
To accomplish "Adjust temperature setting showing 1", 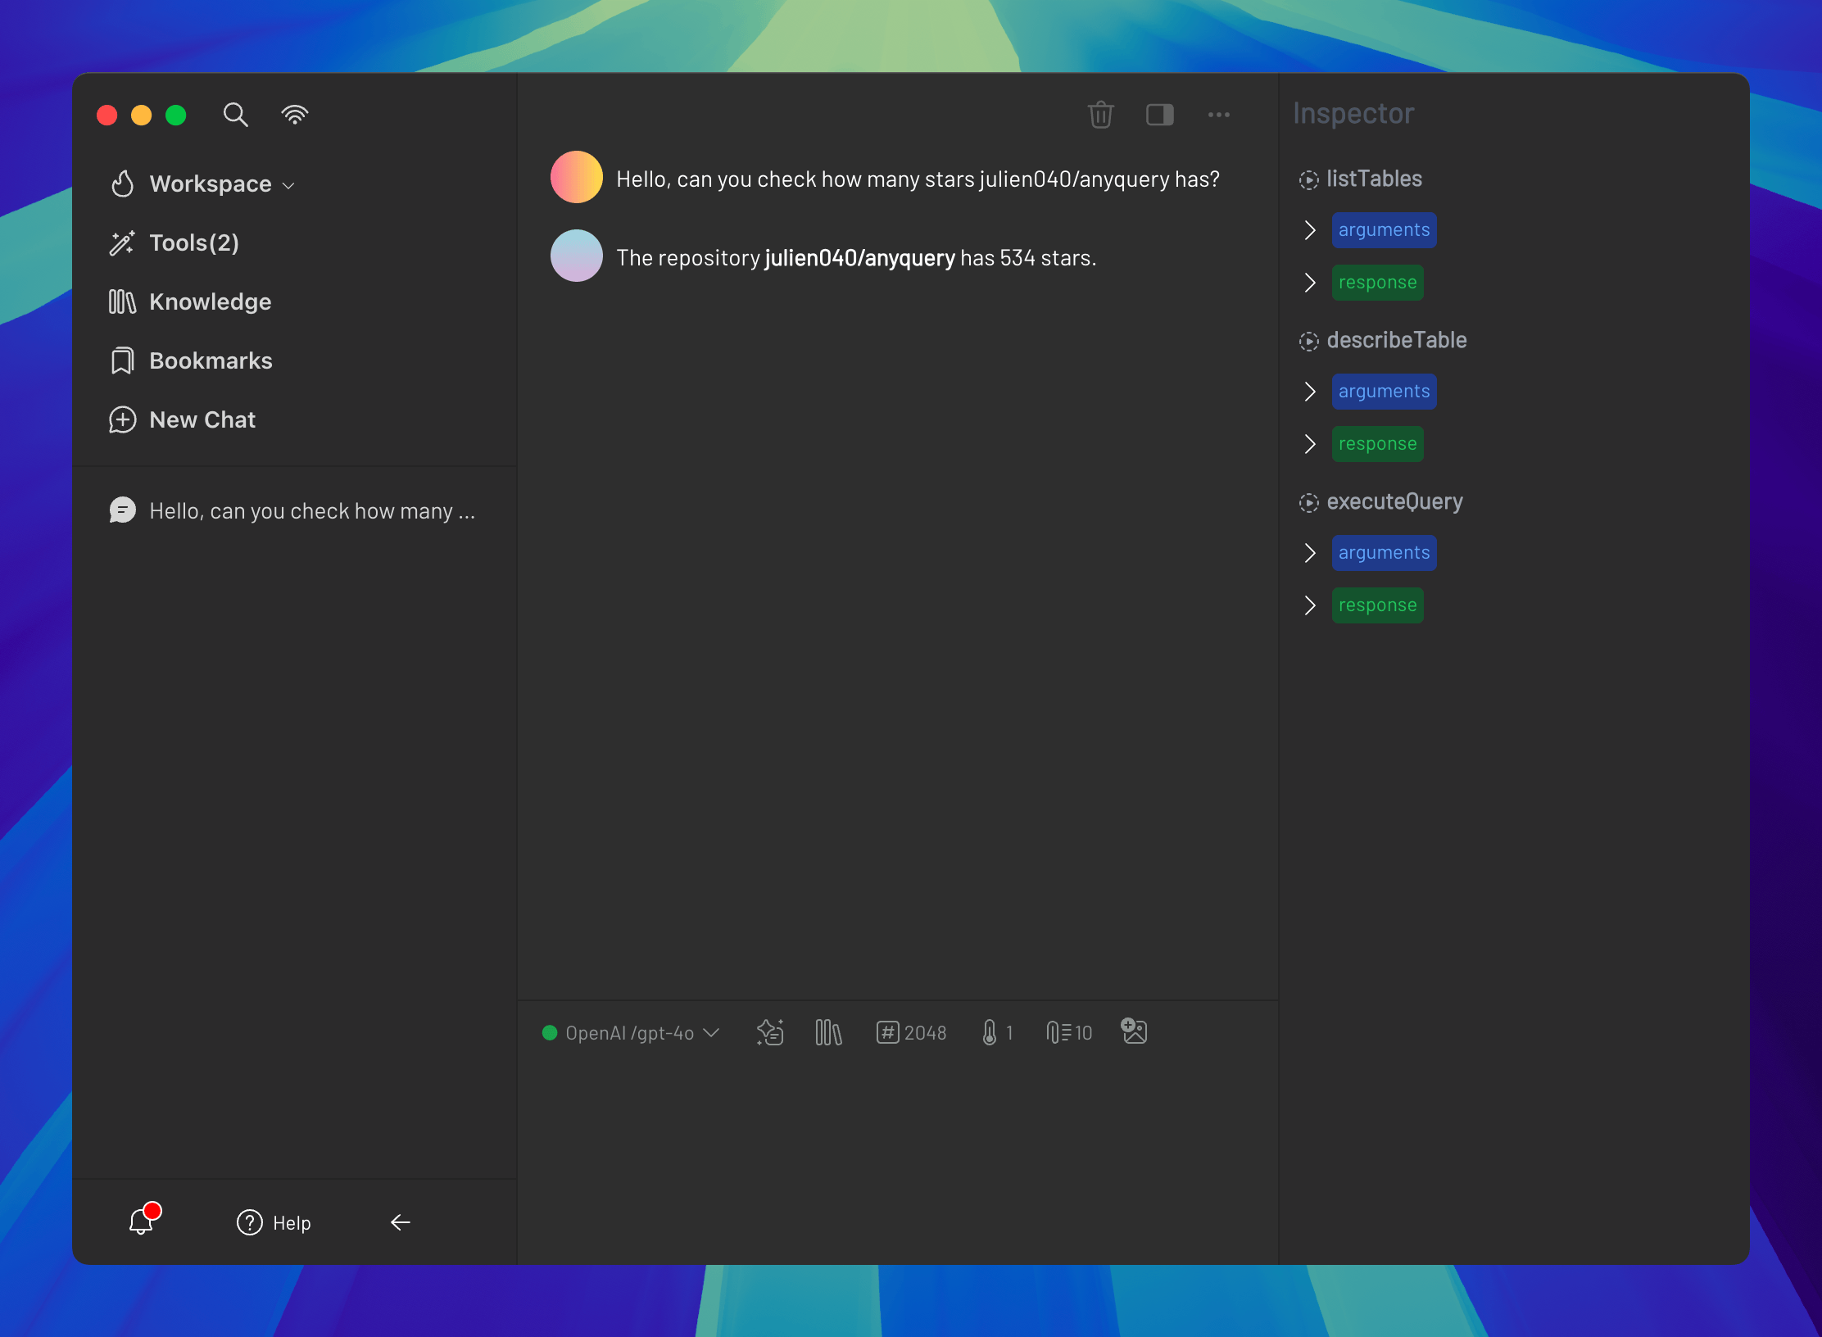I will click(998, 1032).
